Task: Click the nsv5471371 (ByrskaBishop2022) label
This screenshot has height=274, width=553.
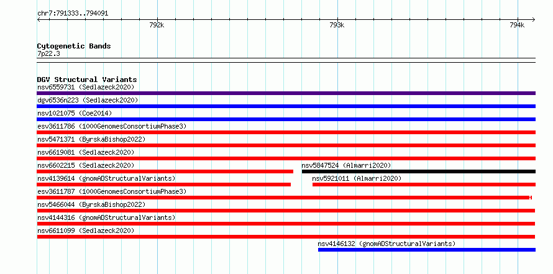Action: pyautogui.click(x=91, y=139)
